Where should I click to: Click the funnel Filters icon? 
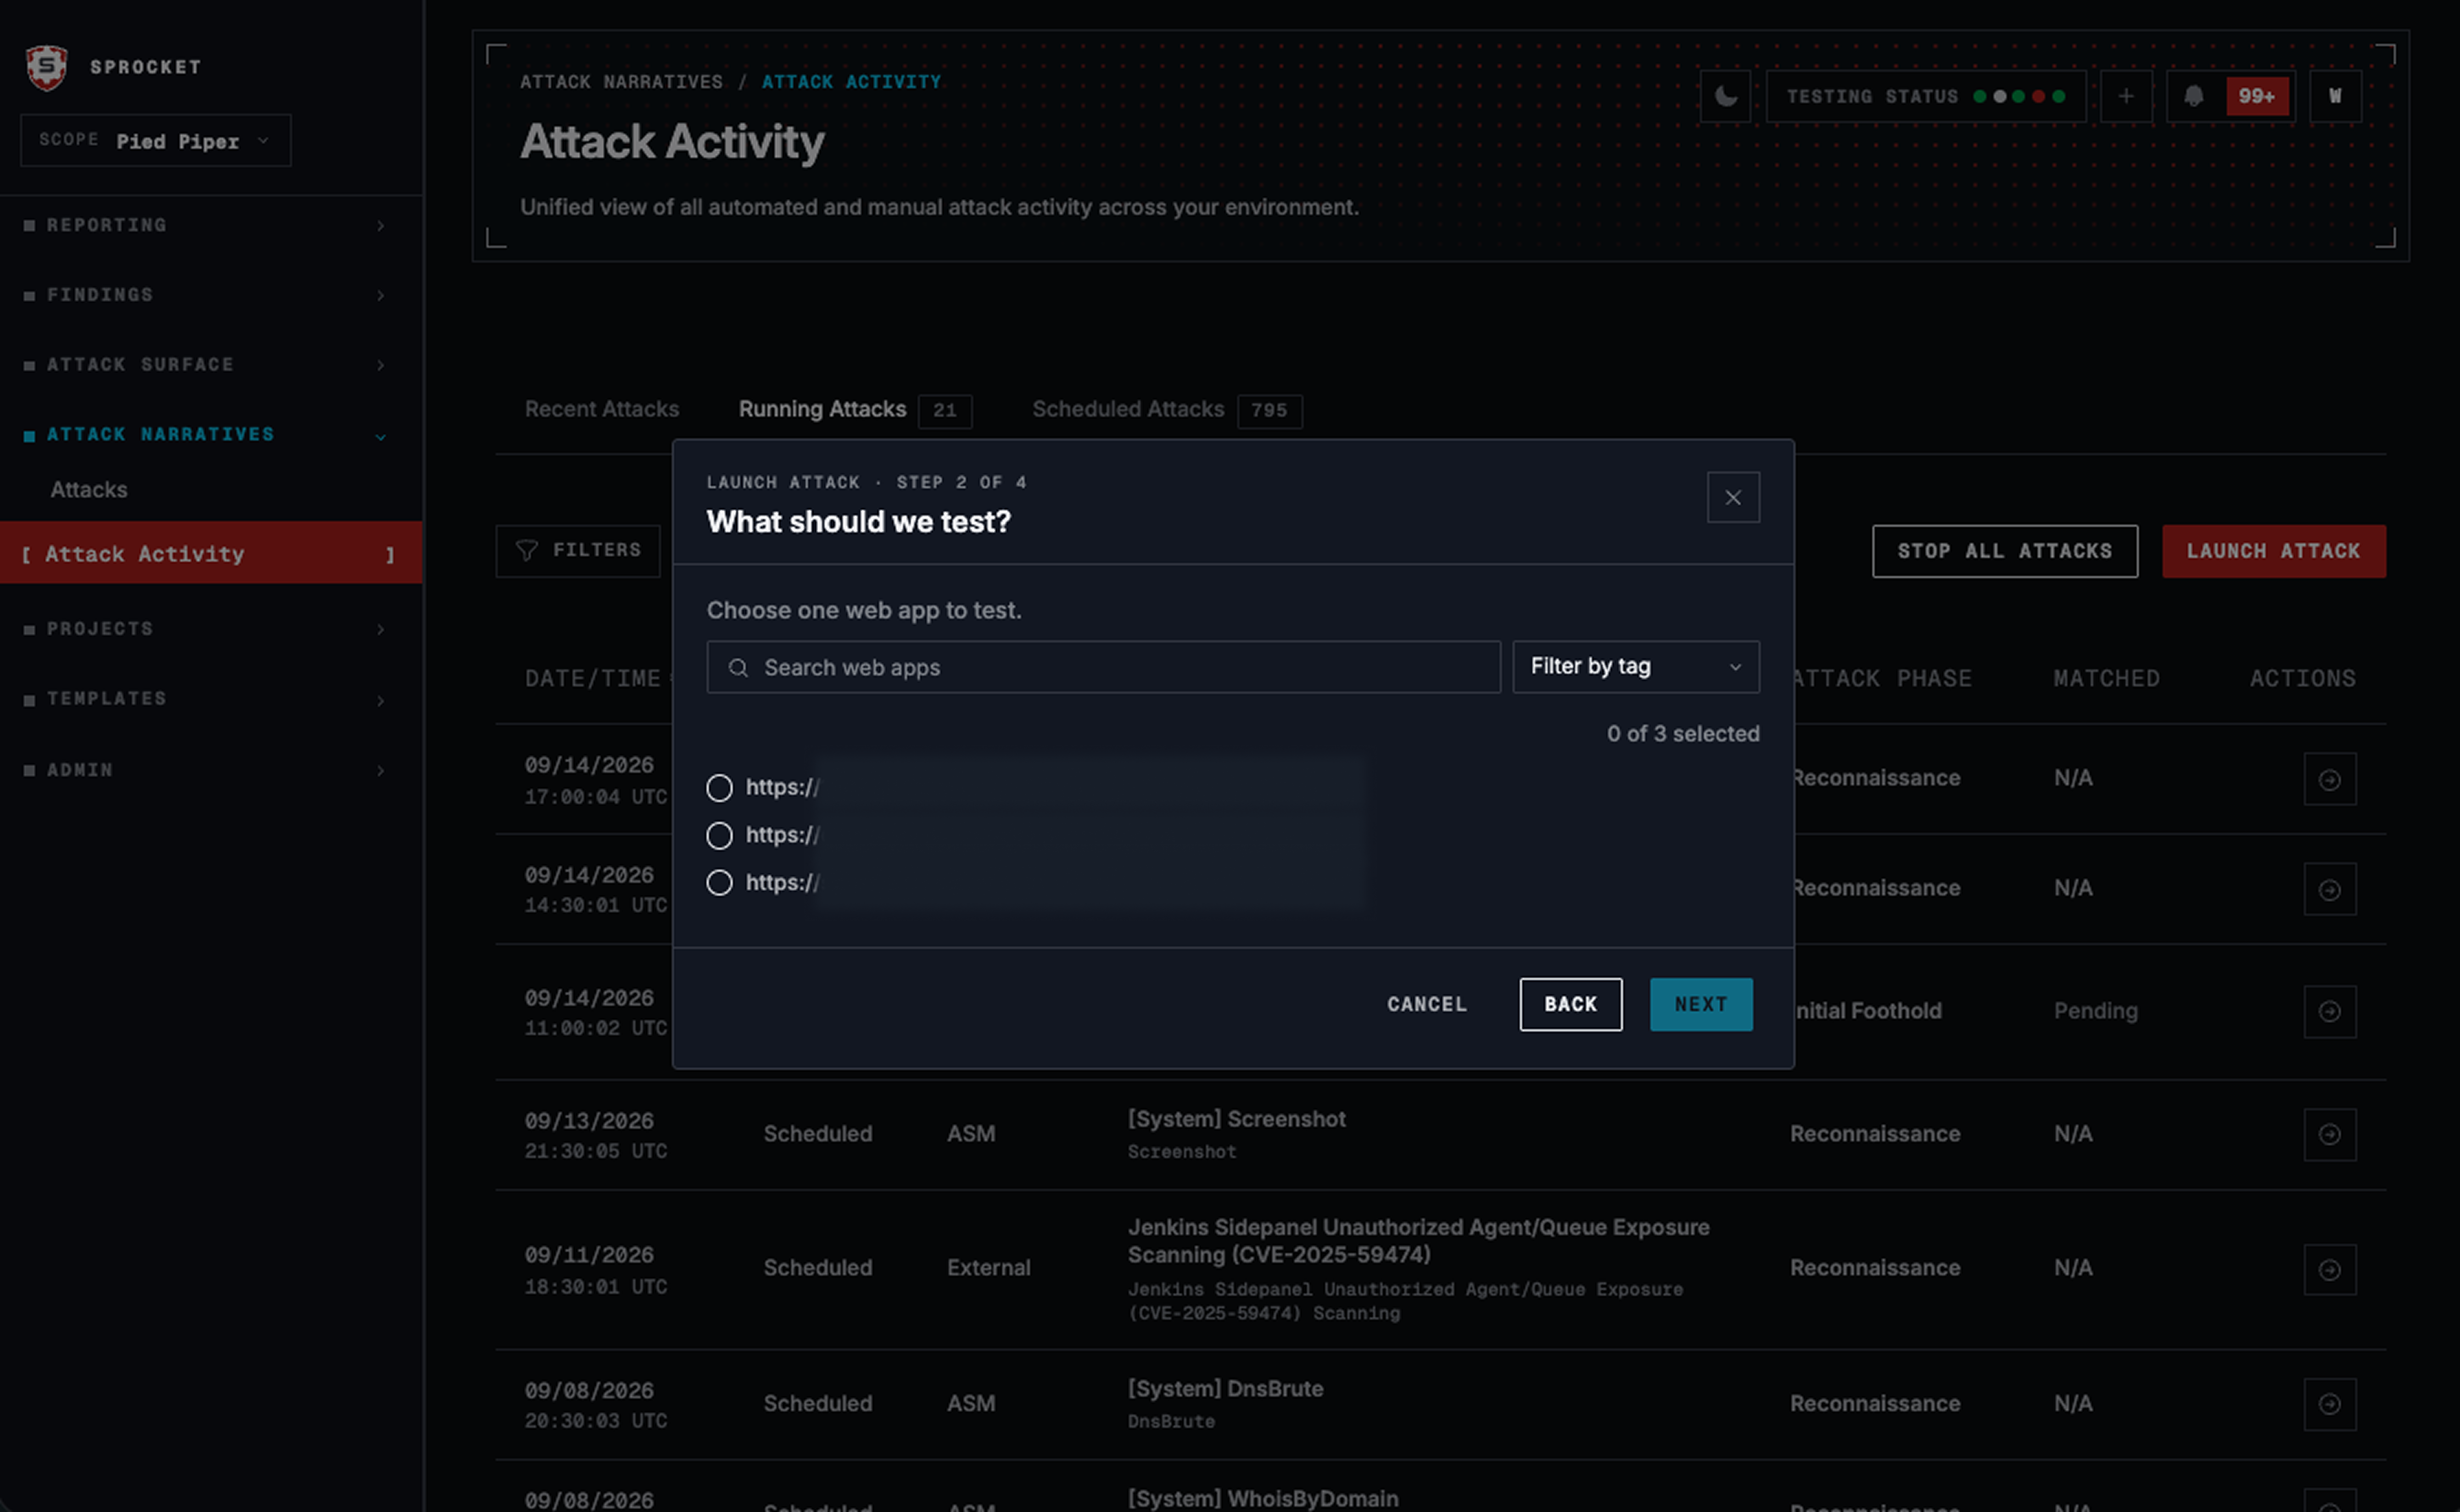tap(527, 550)
